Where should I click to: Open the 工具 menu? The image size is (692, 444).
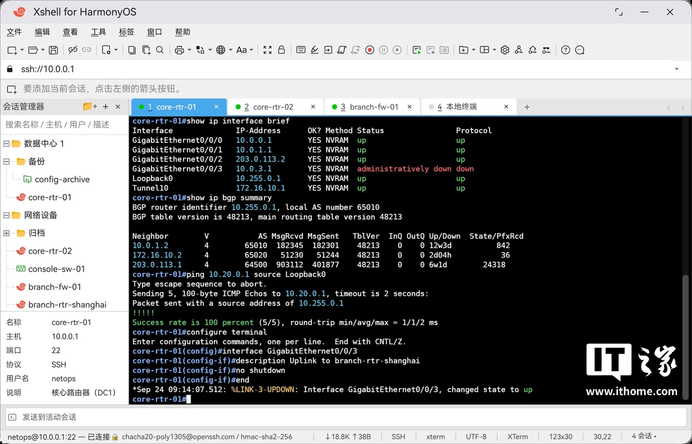99,32
